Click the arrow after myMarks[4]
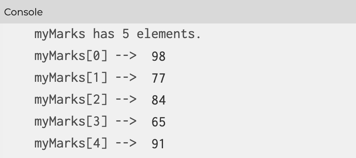Image resolution: width=356 pixels, height=158 pixels. pyautogui.click(x=126, y=143)
